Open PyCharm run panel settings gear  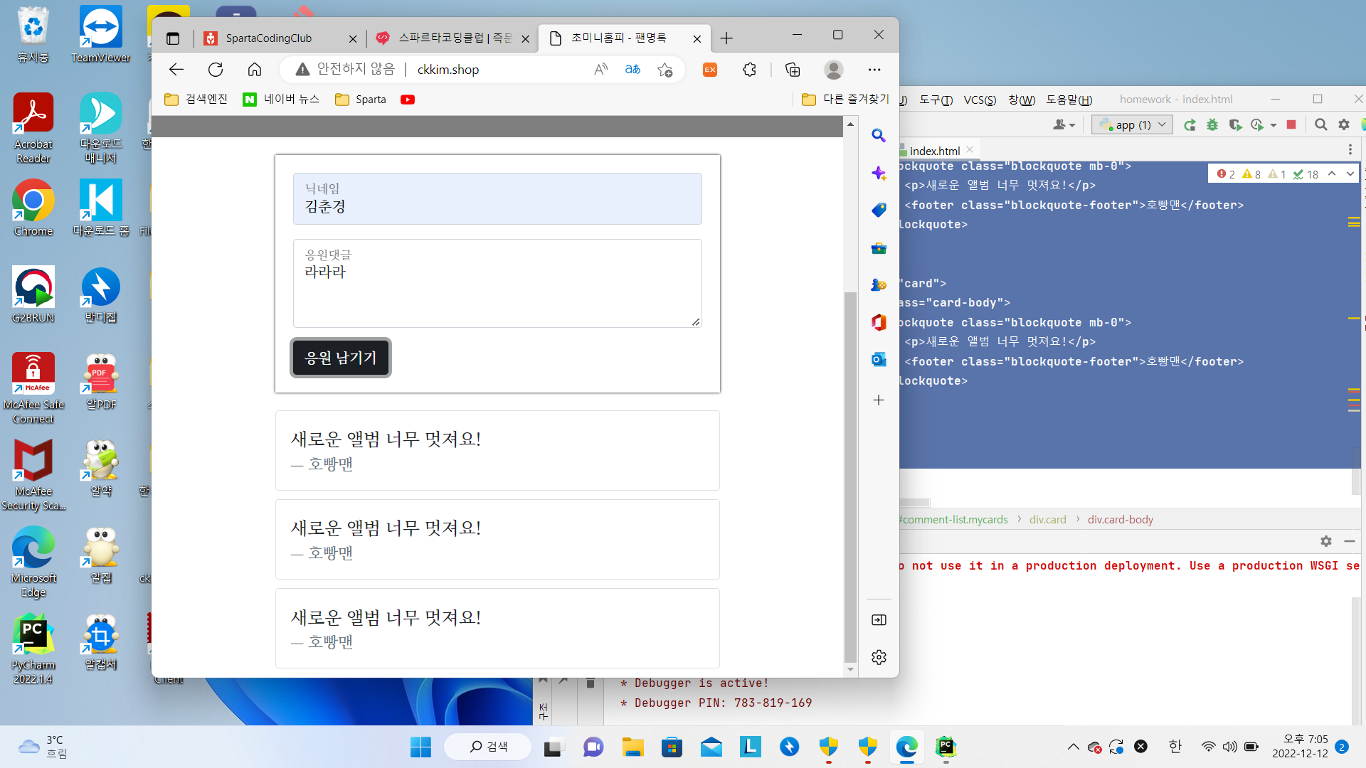1326,541
